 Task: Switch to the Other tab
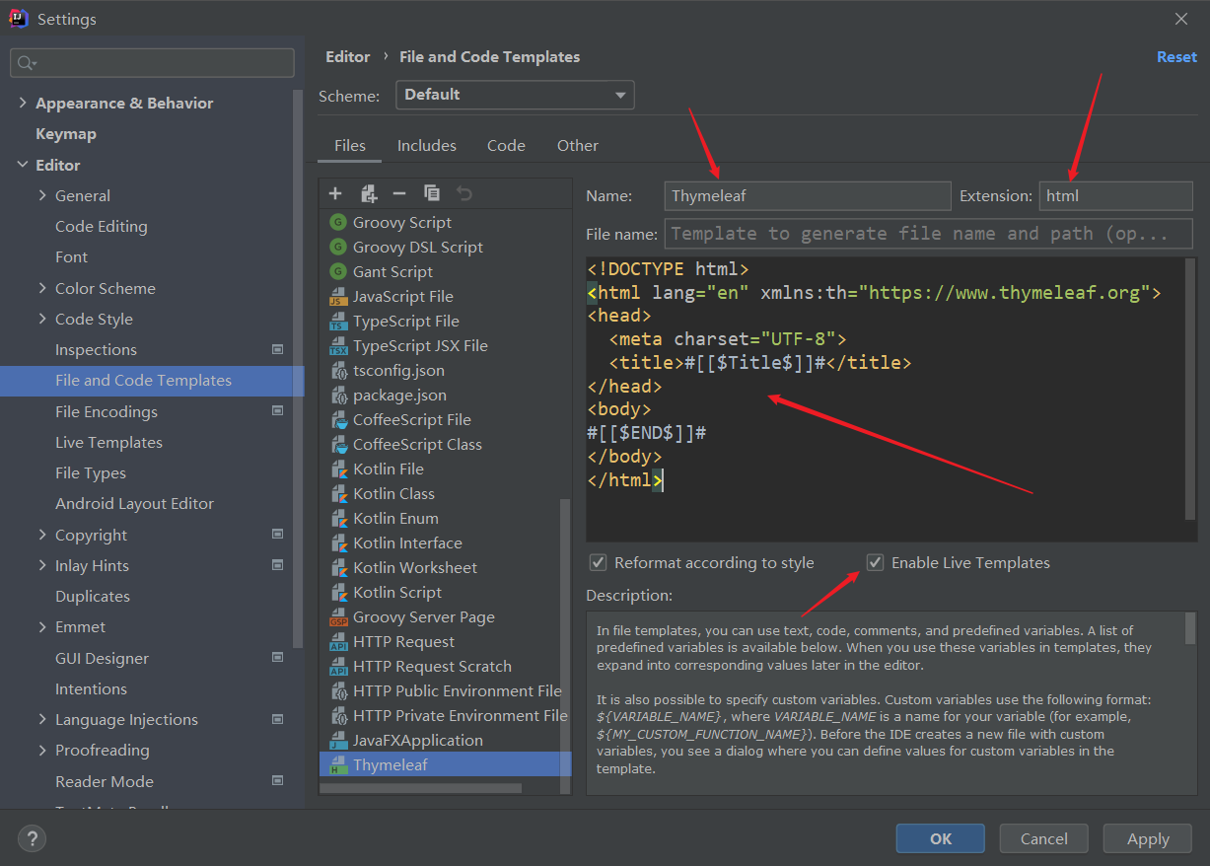pyautogui.click(x=578, y=145)
